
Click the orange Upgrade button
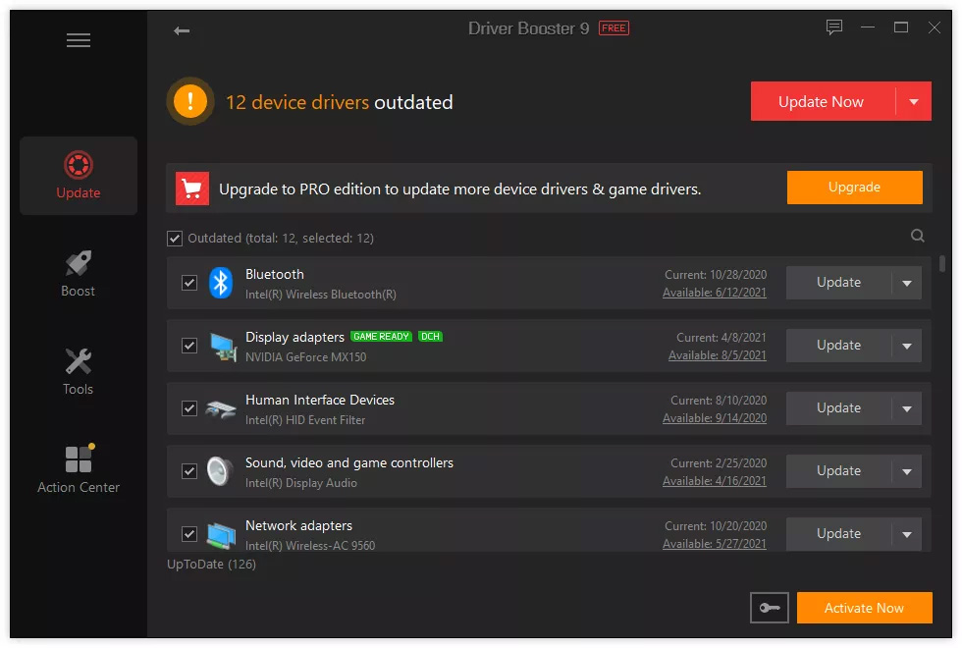click(855, 188)
